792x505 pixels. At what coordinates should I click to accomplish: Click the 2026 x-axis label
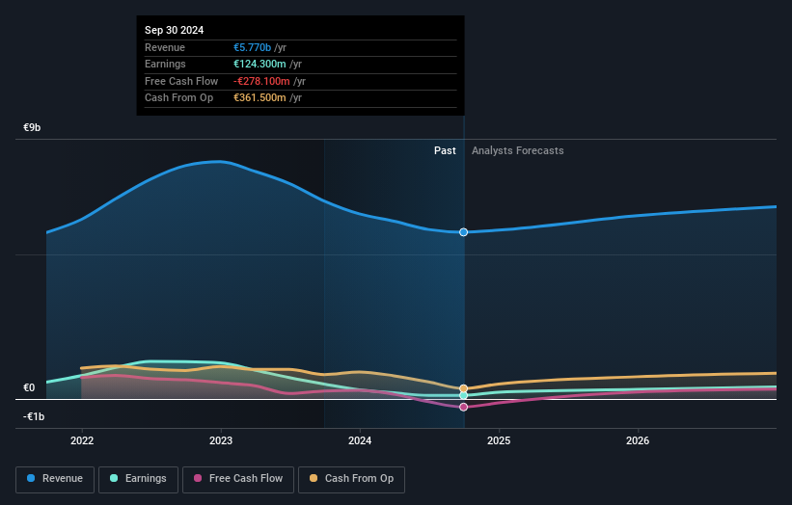(638, 440)
